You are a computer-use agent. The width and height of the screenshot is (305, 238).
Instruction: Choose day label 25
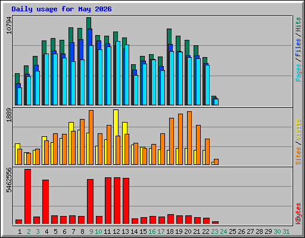tap(232, 231)
